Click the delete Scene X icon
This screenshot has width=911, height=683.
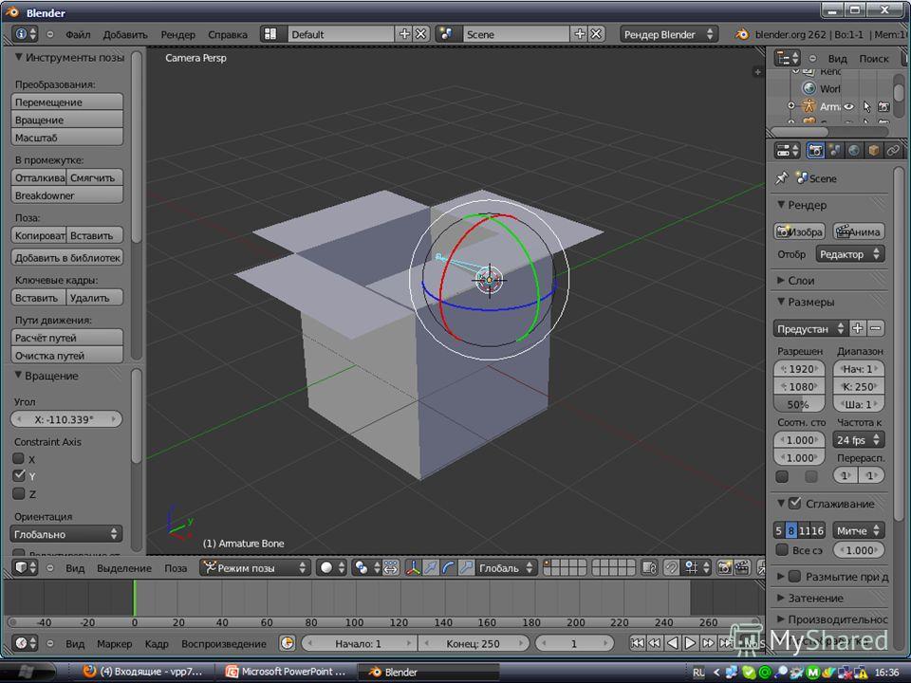pos(596,34)
